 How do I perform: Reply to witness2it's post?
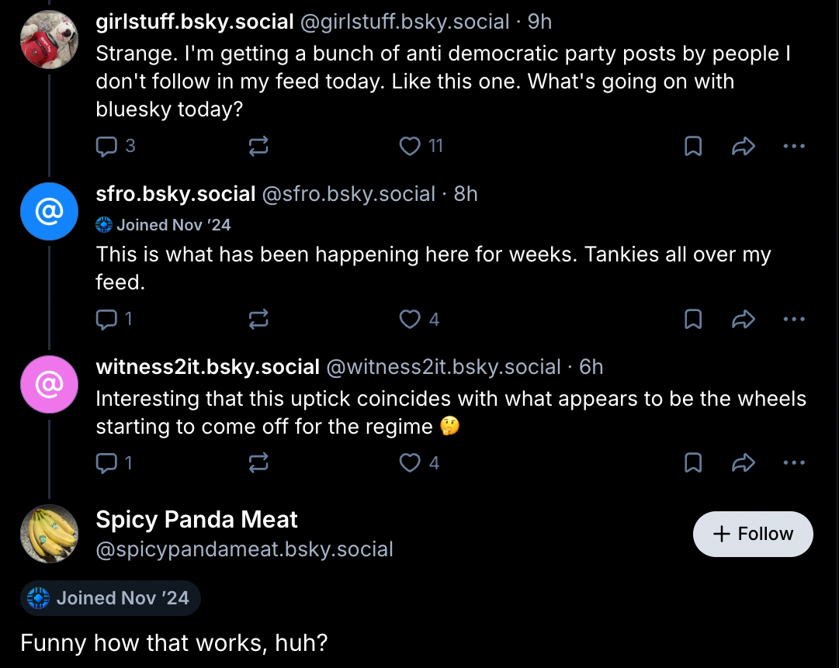pos(106,463)
